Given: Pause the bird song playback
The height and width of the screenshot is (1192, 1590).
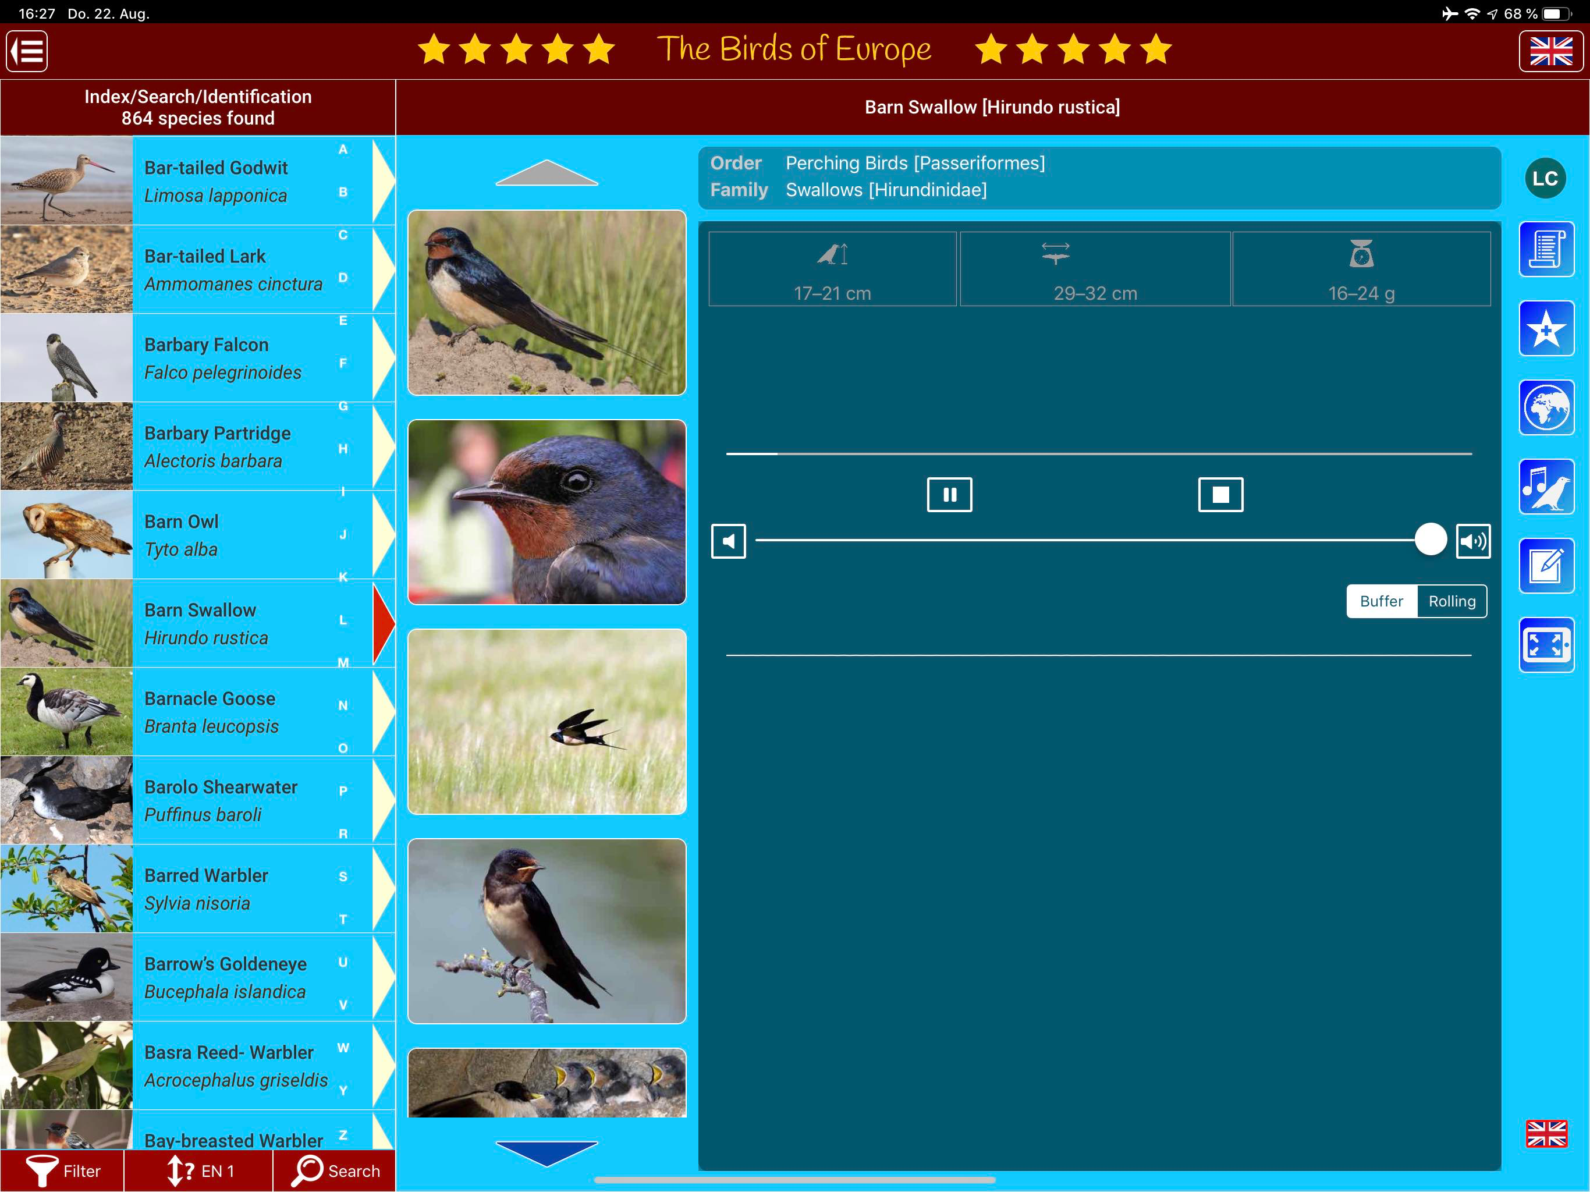Looking at the screenshot, I should pyautogui.click(x=950, y=495).
